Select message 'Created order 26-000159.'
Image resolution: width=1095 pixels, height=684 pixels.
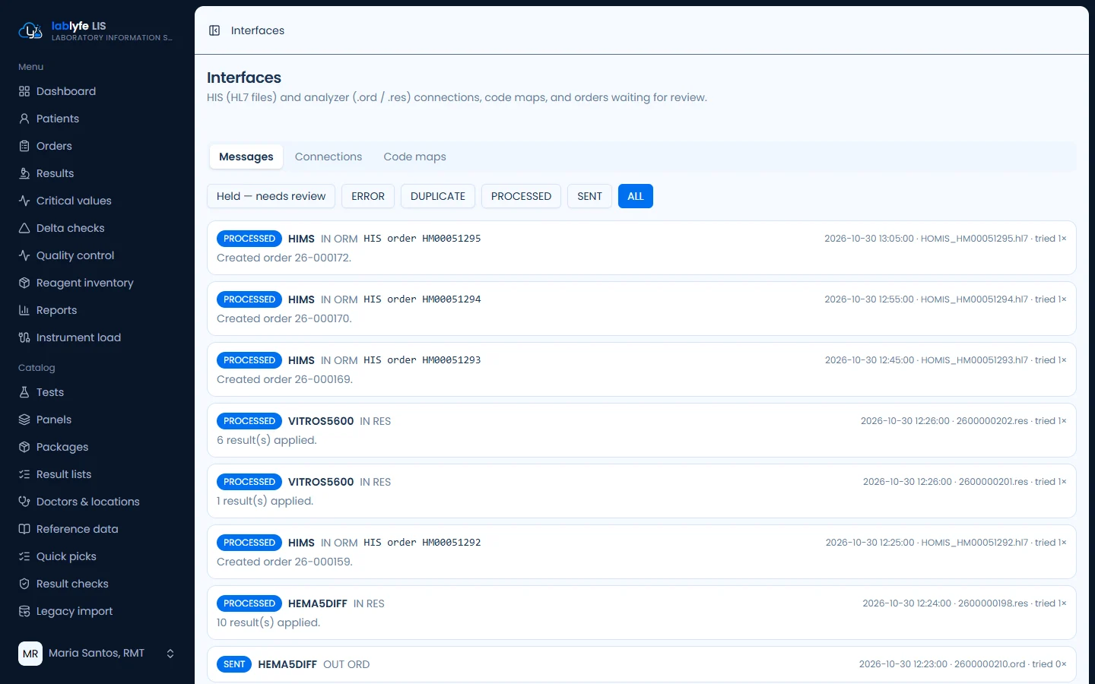pos(642,552)
